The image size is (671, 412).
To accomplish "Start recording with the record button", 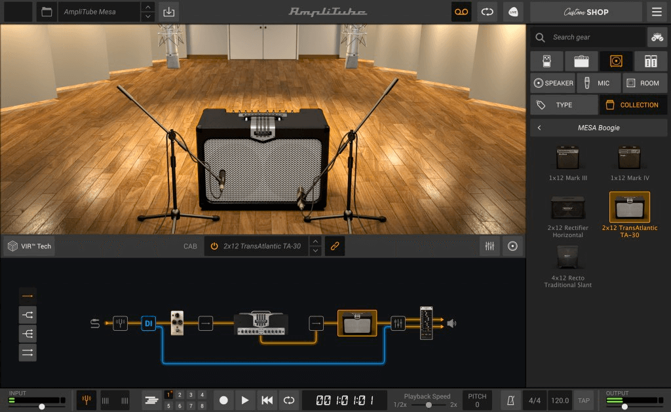I will (x=223, y=400).
